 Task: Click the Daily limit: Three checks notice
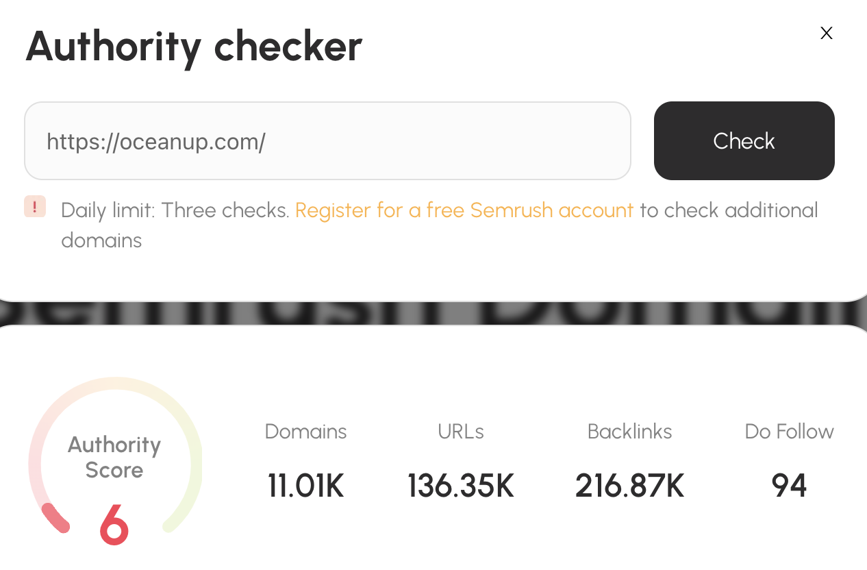(175, 210)
